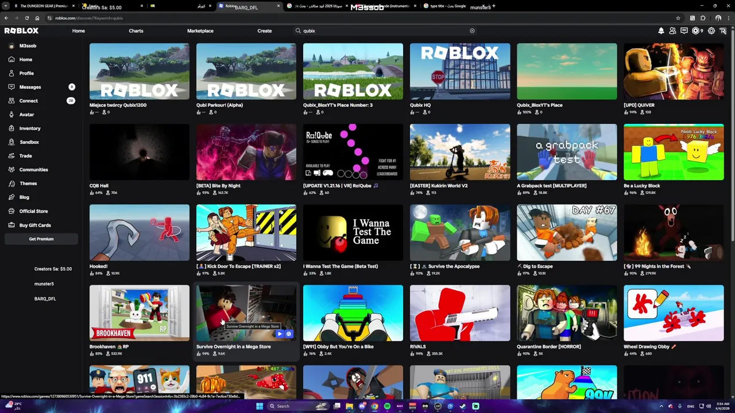
Task: Click the Robux balance icon
Action: (x=696, y=31)
